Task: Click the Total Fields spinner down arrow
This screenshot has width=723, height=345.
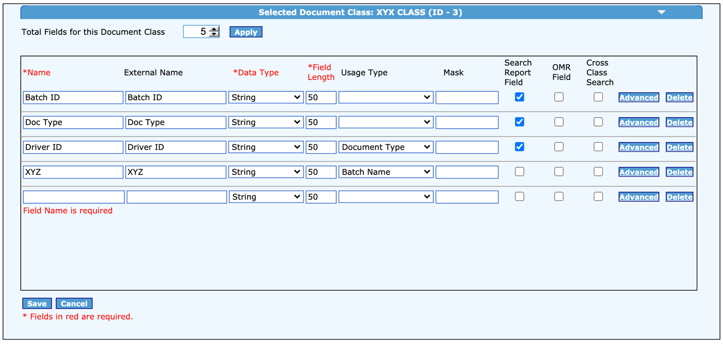Action: point(214,35)
